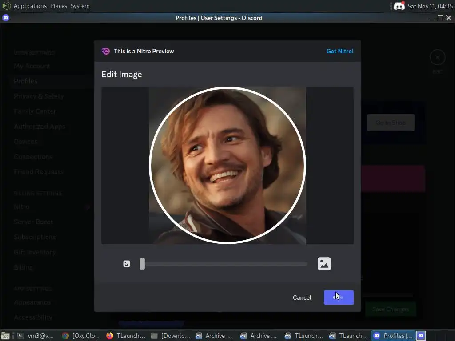Click the circular avatar crop preview

tap(227, 165)
